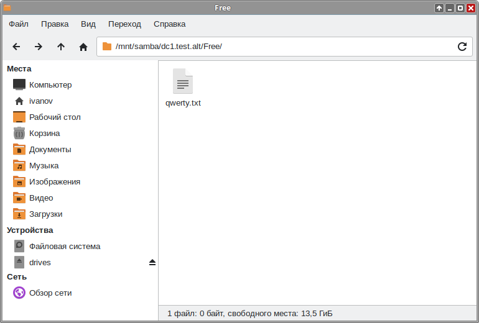This screenshot has height=323, width=479.
Task: Eject the drives device
Action: tap(152, 263)
